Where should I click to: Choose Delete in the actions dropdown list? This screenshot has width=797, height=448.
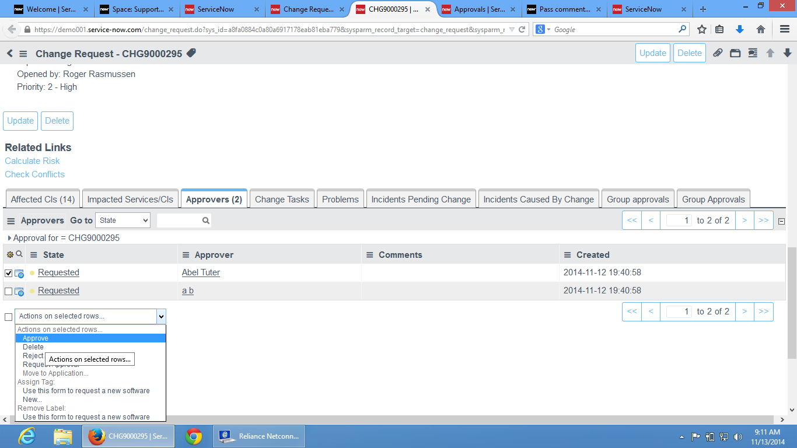(90, 347)
